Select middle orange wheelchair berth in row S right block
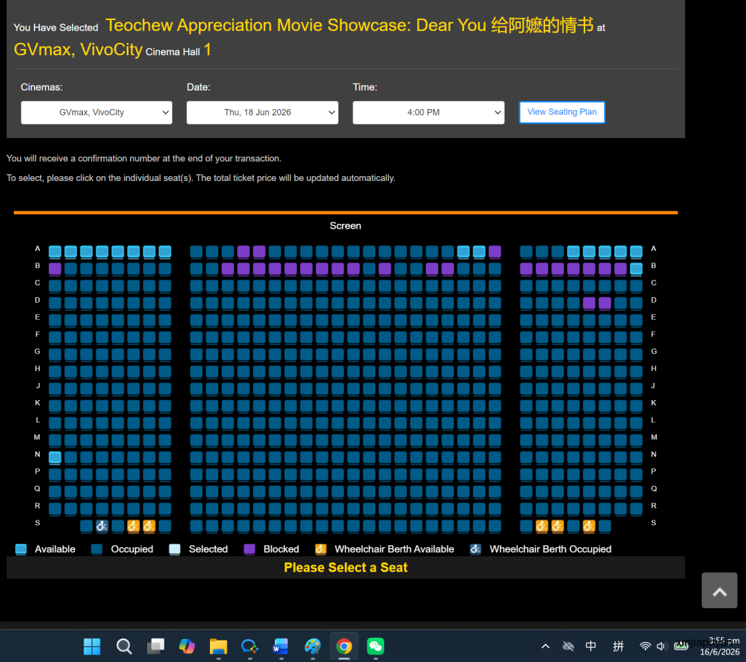 557,526
